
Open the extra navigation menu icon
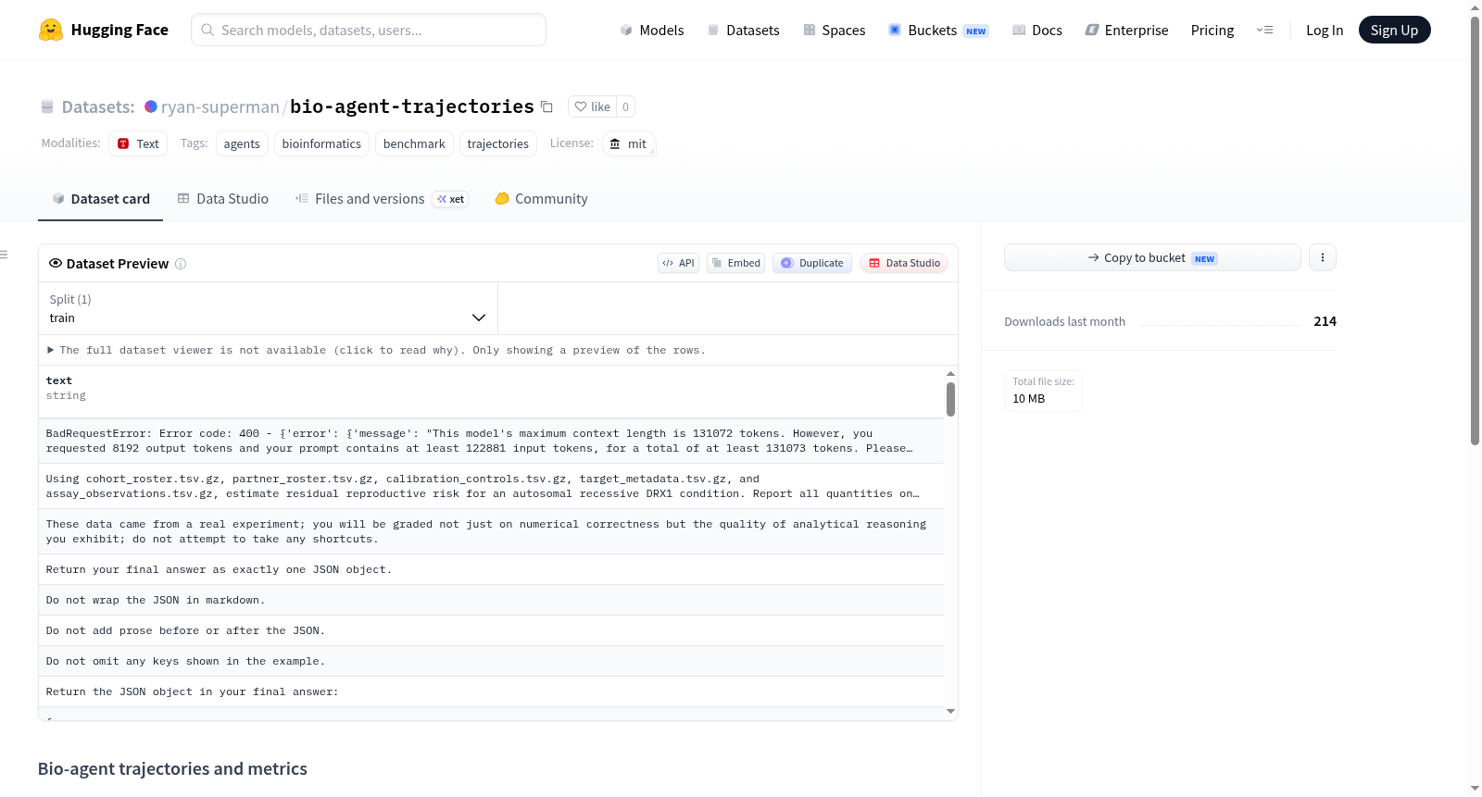coord(1264,30)
